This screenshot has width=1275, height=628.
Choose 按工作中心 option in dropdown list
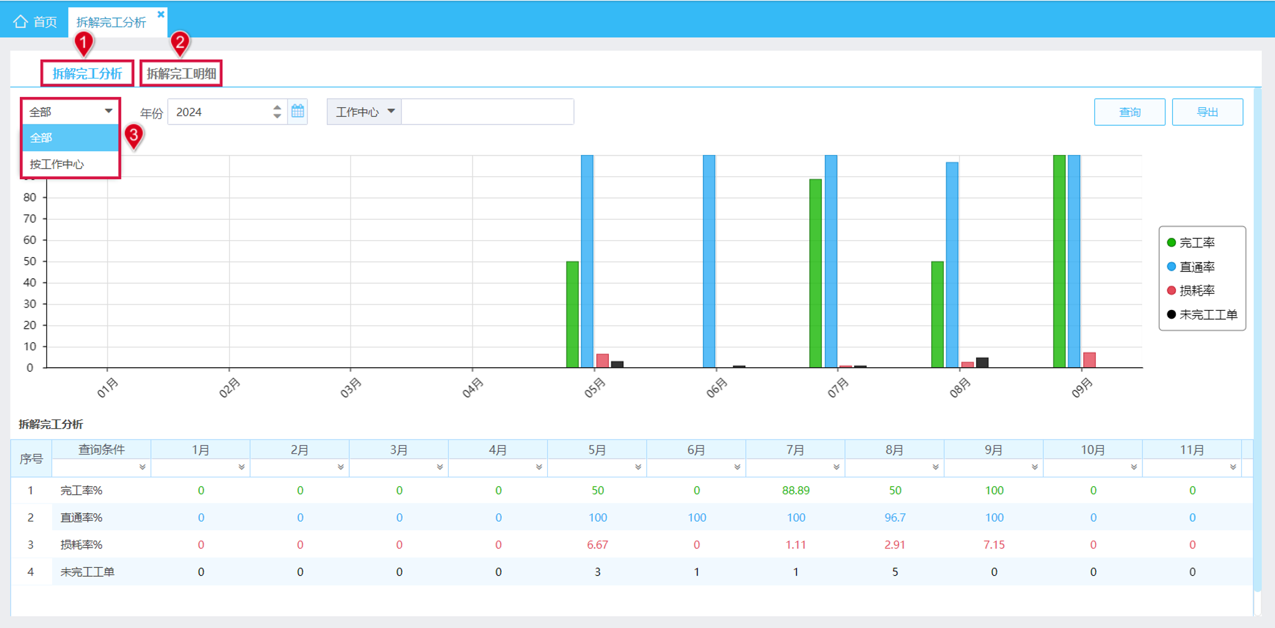(70, 164)
